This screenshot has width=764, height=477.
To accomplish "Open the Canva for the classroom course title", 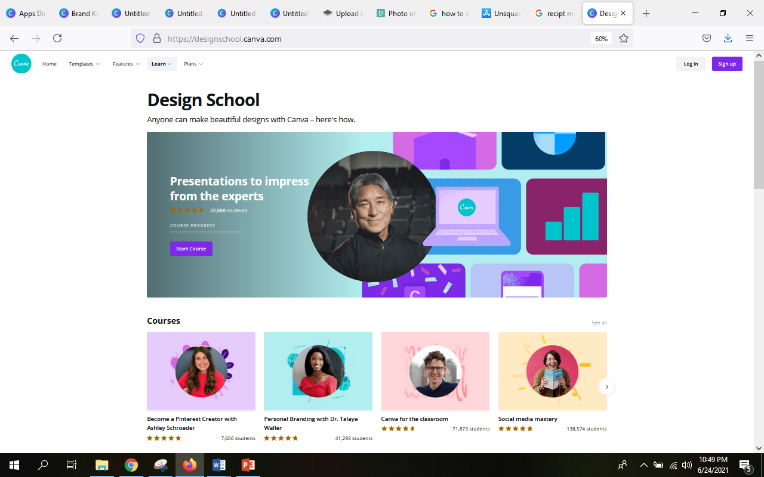I will coord(415,419).
